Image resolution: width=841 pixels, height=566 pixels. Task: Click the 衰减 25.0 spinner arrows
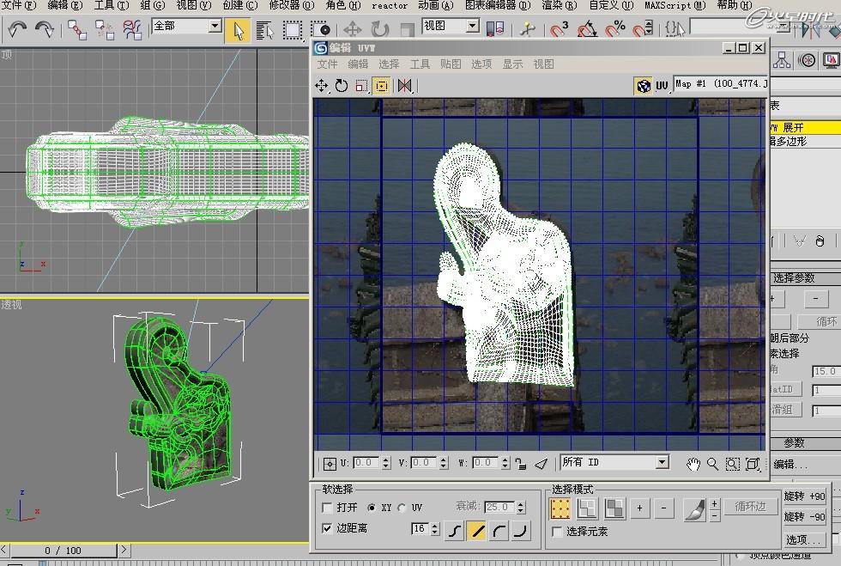(x=521, y=507)
